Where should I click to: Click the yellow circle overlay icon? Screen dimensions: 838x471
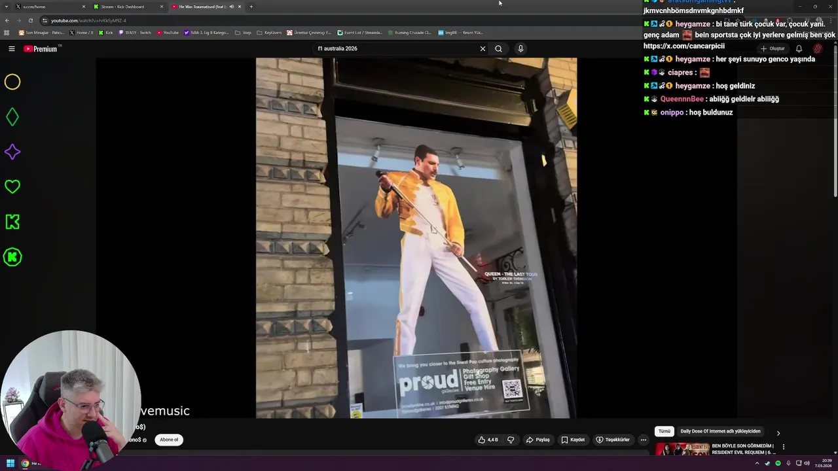coord(12,82)
